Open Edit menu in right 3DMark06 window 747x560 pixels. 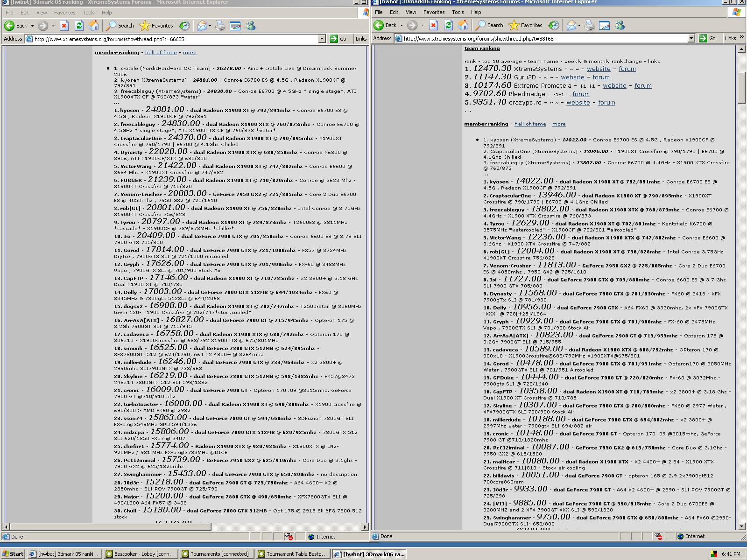point(394,12)
